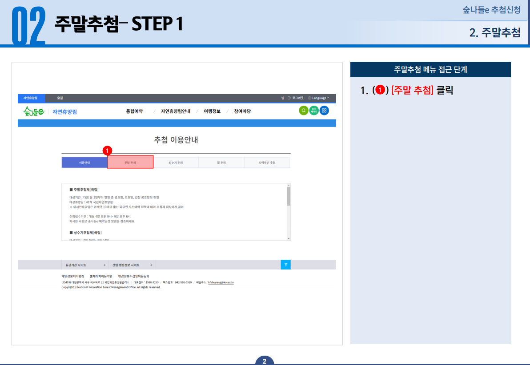Click the blue 자연휴양림 text beside logo

[64, 112]
